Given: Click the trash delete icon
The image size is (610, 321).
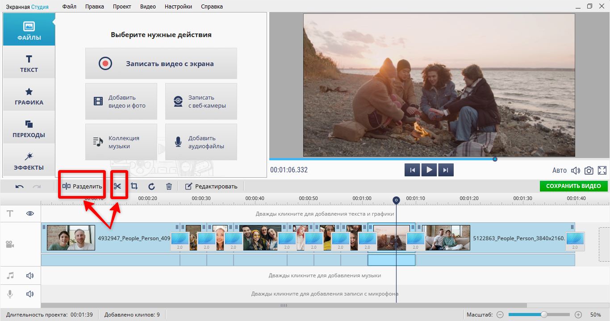Looking at the screenshot, I should point(169,186).
